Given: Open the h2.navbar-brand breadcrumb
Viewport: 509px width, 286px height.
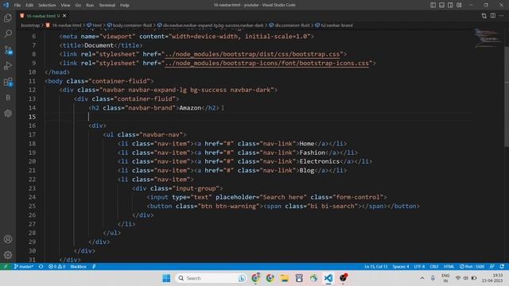Looking at the screenshot, I should tap(336, 25).
